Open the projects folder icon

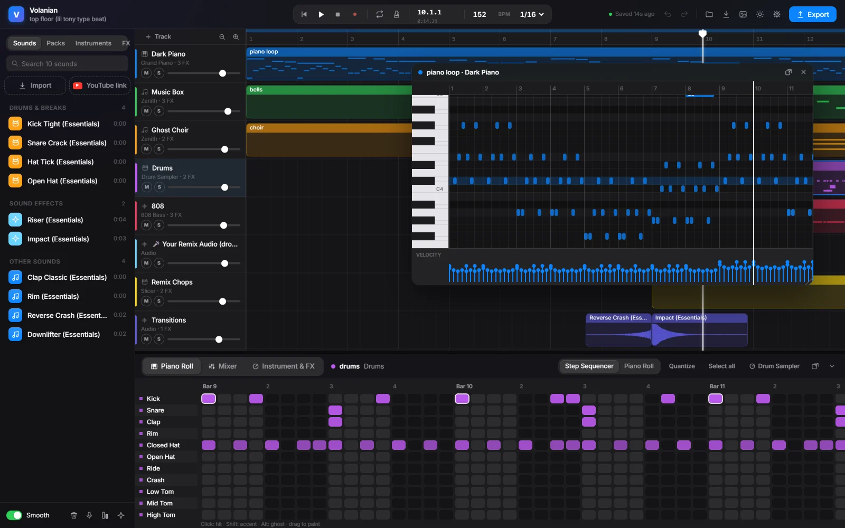(x=709, y=14)
